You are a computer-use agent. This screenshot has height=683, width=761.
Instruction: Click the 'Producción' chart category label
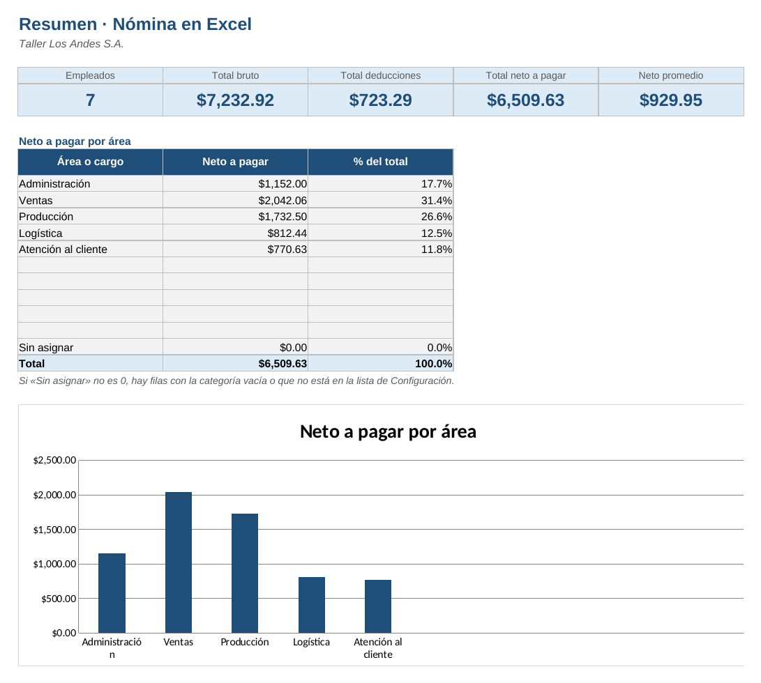245,642
